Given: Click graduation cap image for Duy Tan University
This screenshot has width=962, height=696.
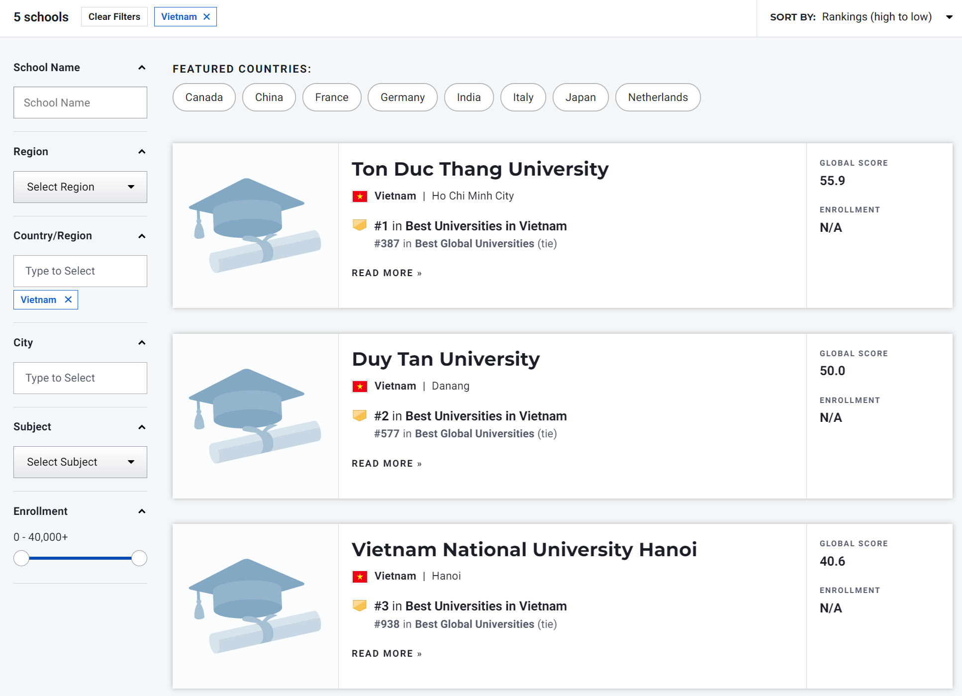Looking at the screenshot, I should (255, 416).
